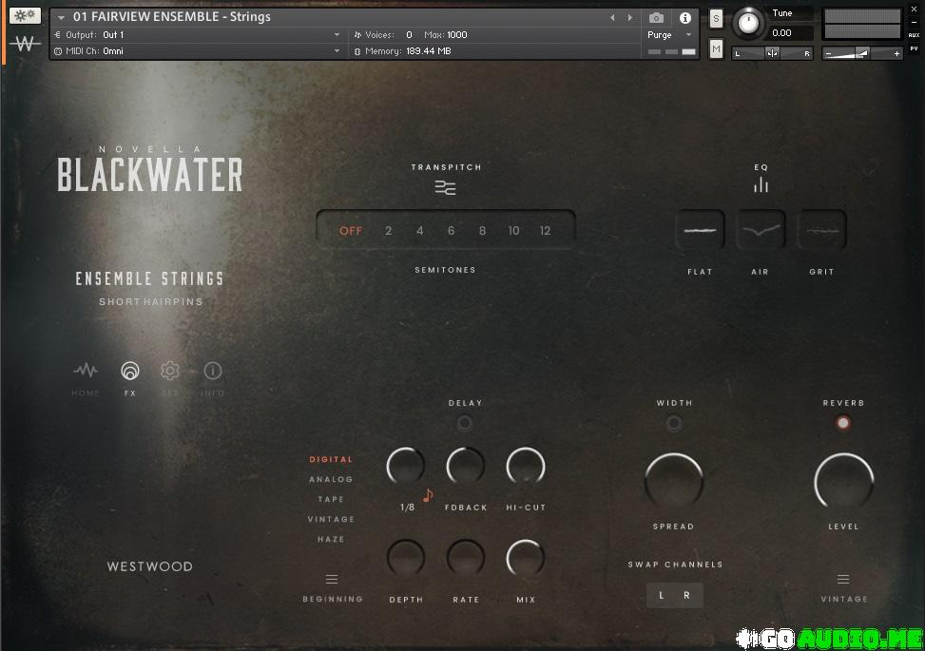This screenshot has width=925, height=651.
Task: Open the 1/8 delay time value
Action: (407, 507)
